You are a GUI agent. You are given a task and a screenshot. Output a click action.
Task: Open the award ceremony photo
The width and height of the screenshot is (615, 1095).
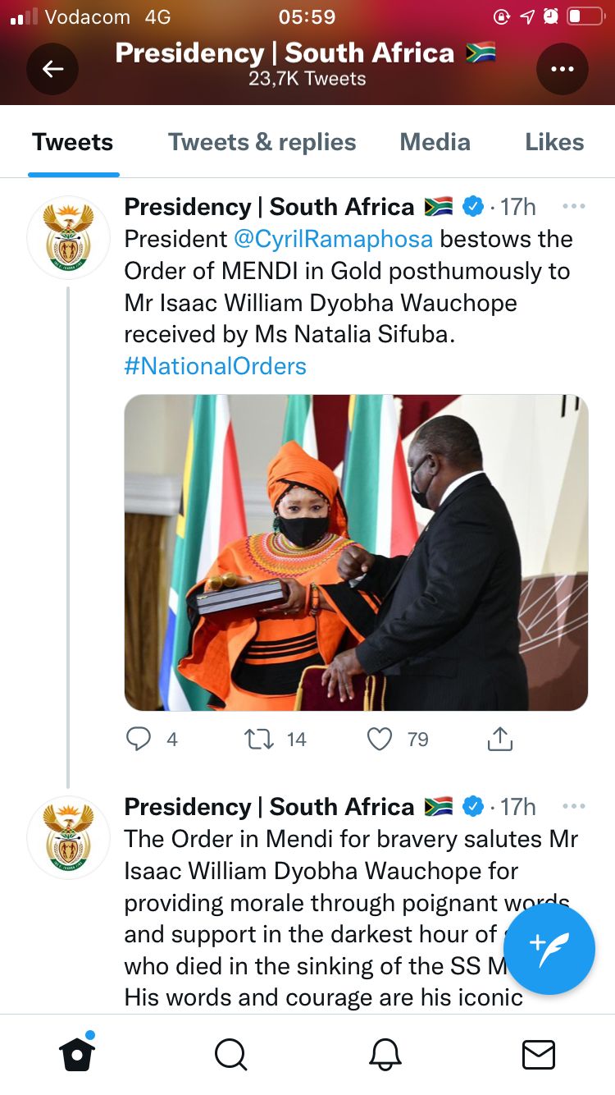(x=356, y=552)
